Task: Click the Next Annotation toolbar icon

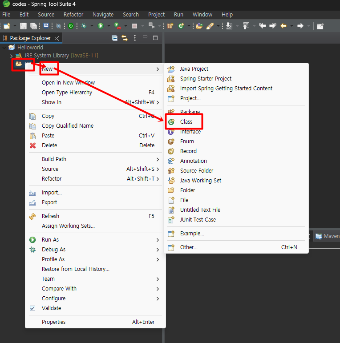Action: coord(229,26)
